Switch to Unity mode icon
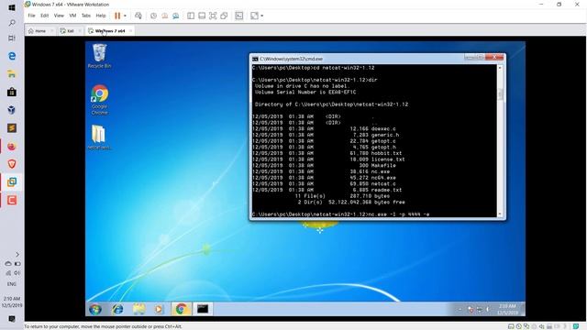The height and width of the screenshot is (330, 587). click(224, 16)
